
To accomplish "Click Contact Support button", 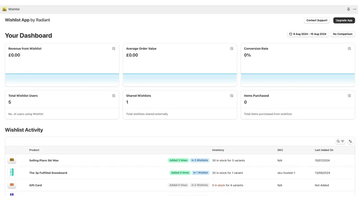I will (317, 20).
